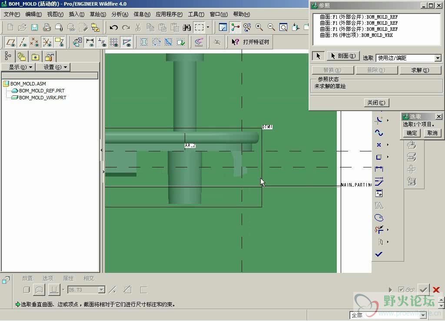Select the trim sketch tool

coord(379,230)
